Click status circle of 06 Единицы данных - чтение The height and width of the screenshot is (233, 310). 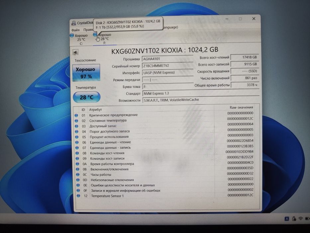[77, 142]
